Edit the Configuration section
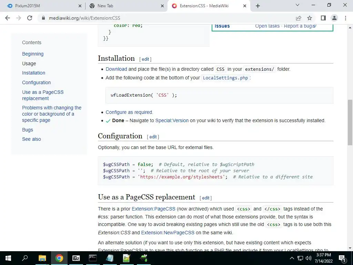The image size is (353, 265). coord(153,137)
